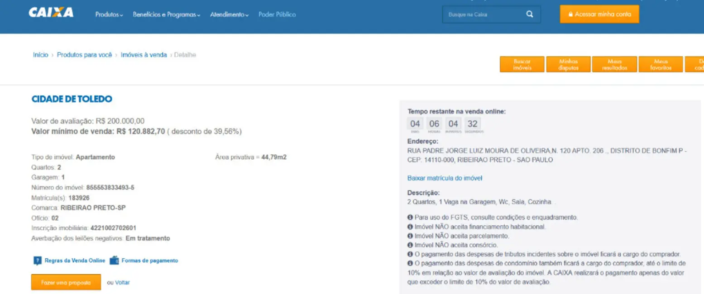Click info icon beside financiamento habitacional notice
This screenshot has height=294, width=704.
pyautogui.click(x=410, y=227)
